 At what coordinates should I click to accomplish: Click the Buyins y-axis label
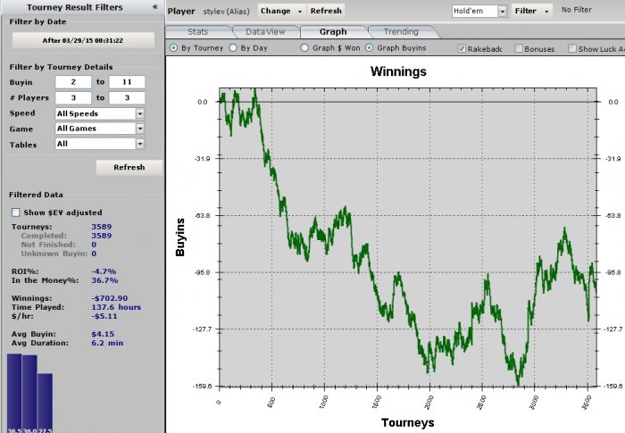click(x=180, y=237)
